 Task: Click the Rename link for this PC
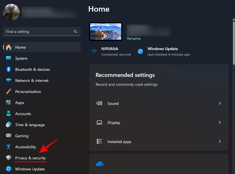pos(134,38)
